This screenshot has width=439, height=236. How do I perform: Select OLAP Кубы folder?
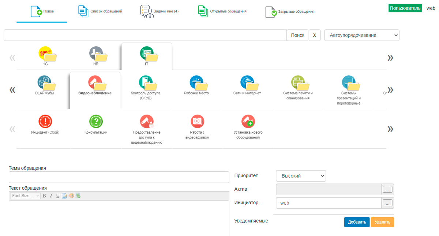(44, 86)
